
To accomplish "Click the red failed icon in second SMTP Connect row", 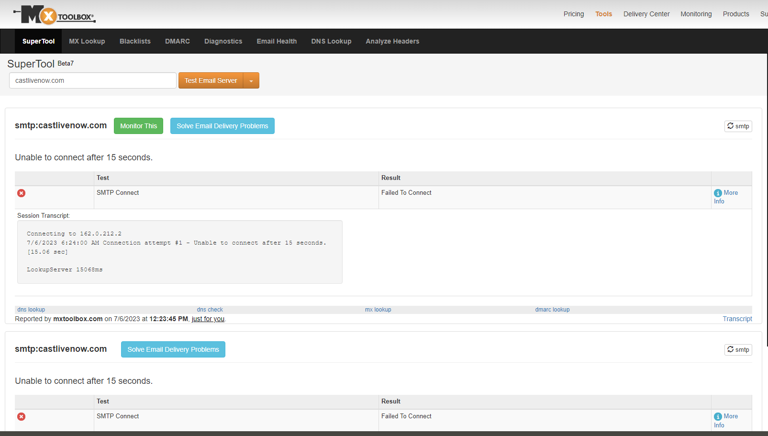I will point(22,416).
